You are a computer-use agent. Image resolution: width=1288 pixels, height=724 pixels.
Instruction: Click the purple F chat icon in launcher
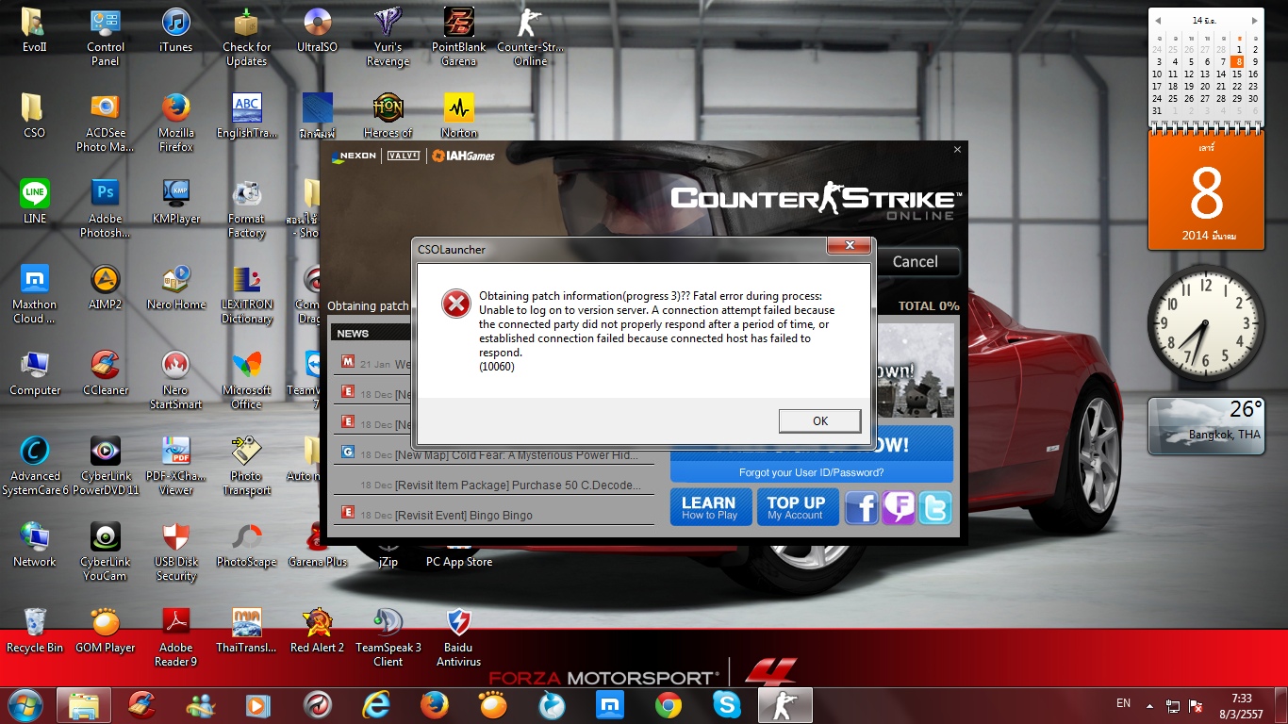(x=899, y=508)
